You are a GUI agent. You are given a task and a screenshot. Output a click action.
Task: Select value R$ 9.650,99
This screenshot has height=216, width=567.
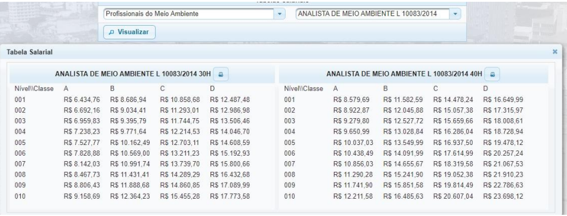coord(352,131)
